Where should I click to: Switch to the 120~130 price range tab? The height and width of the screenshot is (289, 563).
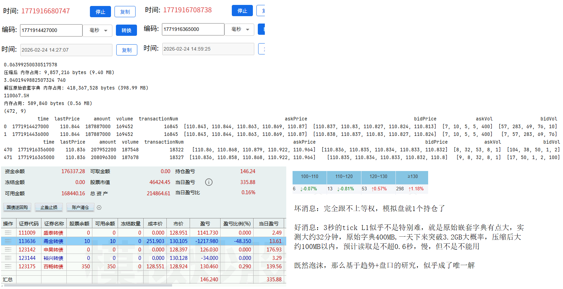coord(378,177)
